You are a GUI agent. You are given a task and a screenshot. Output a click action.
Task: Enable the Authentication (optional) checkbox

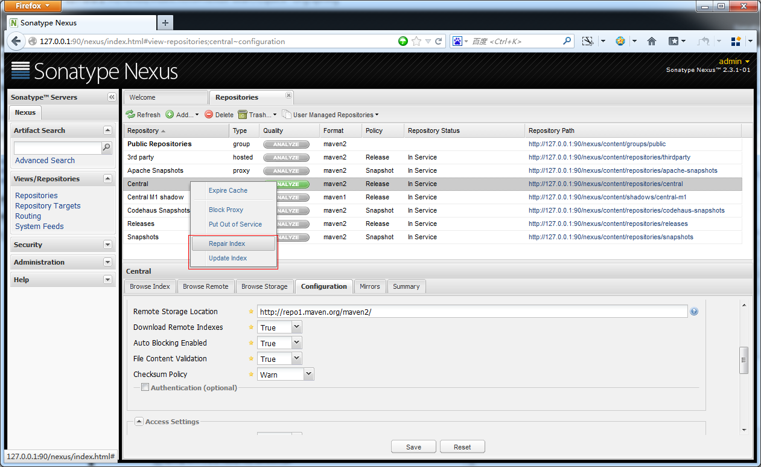(x=145, y=388)
